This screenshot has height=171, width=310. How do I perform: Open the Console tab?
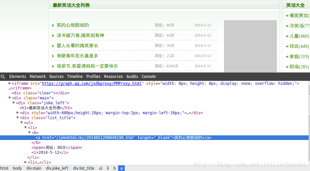pyautogui.click(x=149, y=76)
